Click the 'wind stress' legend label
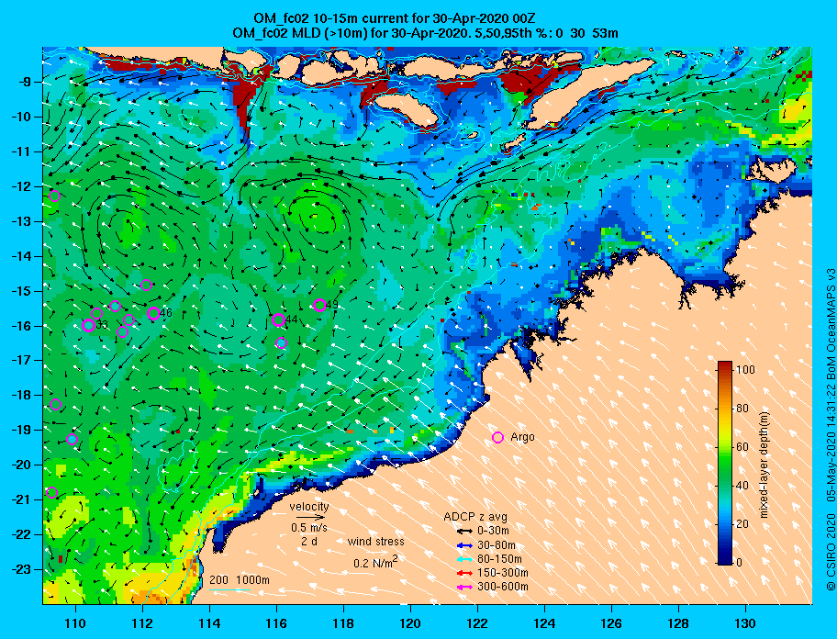The width and height of the screenshot is (837, 639). [375, 542]
